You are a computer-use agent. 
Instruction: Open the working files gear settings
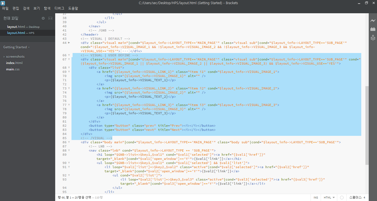(43, 18)
